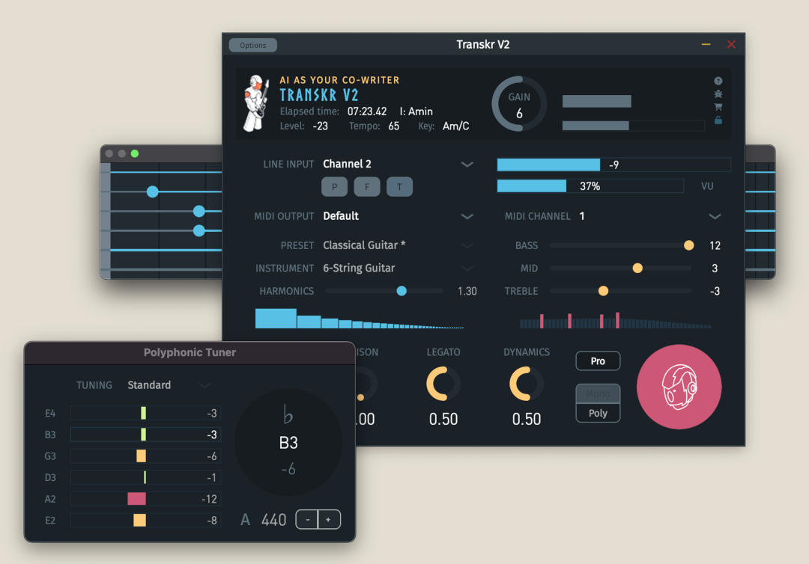This screenshot has width=809, height=564.
Task: Open the Line Input channel dropdown
Action: (x=467, y=165)
